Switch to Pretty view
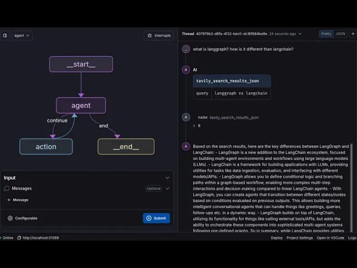 326,34
